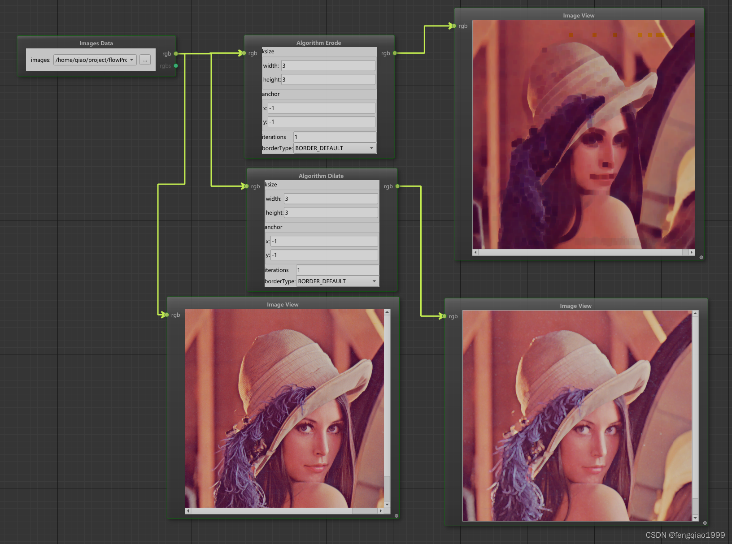Click the rgb input port of Algorithm Erode
Screen dimensions: 732x544
[x=244, y=53]
